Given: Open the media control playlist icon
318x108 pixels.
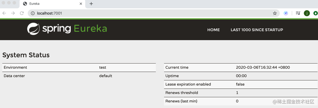Looking at the screenshot, I should [298, 13].
